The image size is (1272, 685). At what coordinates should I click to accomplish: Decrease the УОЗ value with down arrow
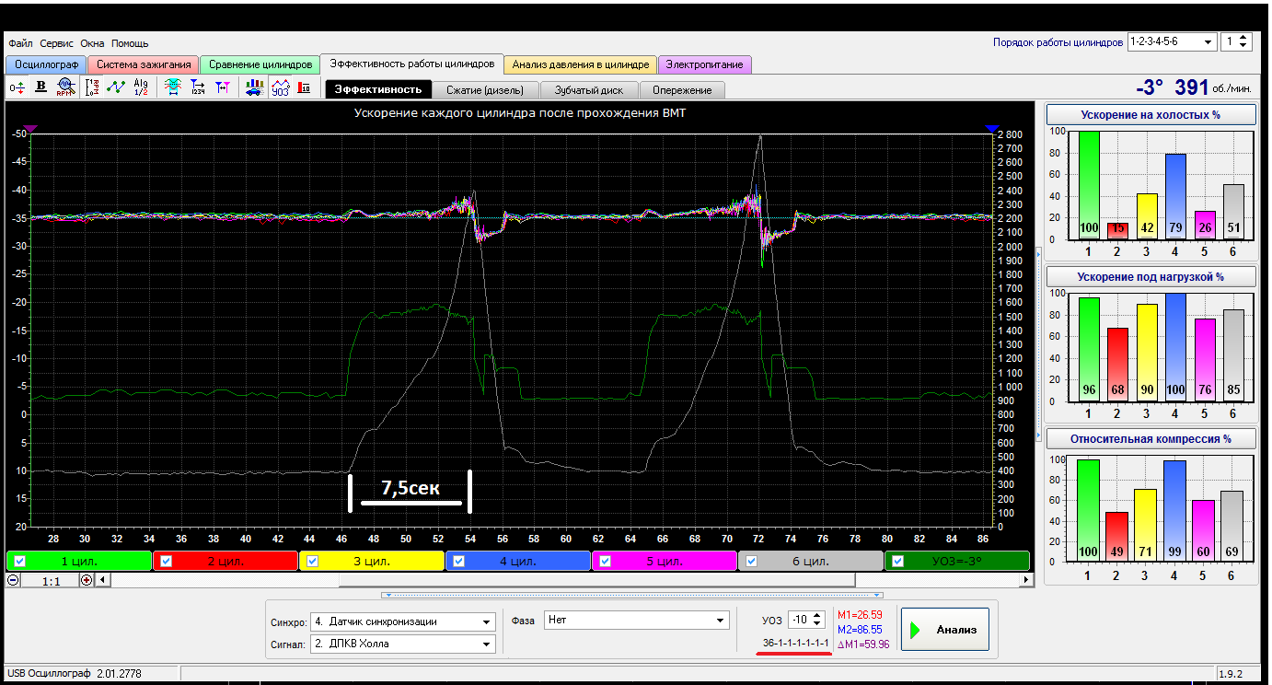(x=816, y=625)
